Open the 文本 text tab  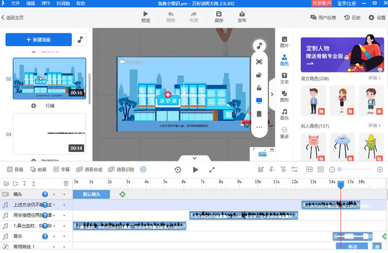(284, 78)
